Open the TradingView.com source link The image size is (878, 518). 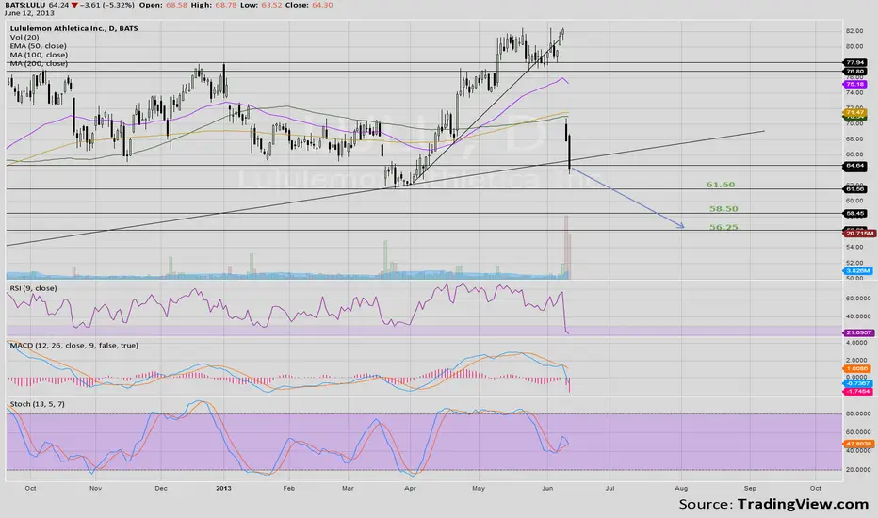(x=803, y=504)
